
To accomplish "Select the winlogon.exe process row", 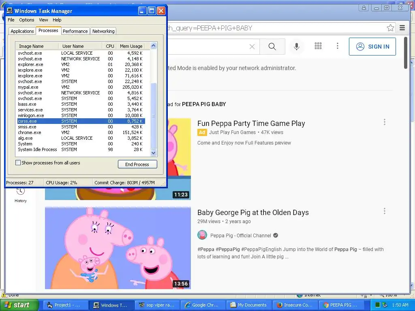I will 81,115.
